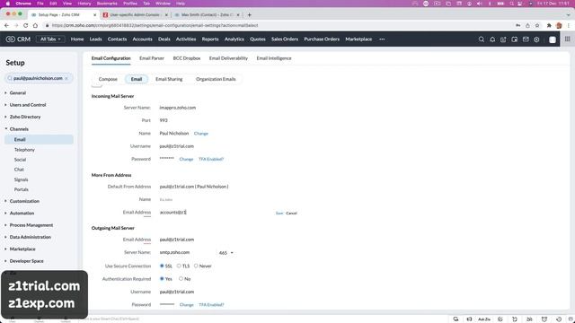The height and width of the screenshot is (323, 575).
Task: Select SSL secure connection
Action: 162,266
